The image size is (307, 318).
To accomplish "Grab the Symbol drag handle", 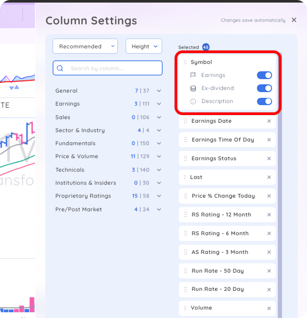I will tap(185, 62).
